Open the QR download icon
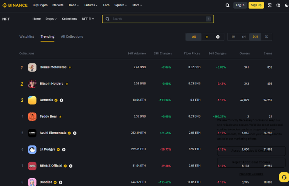289x186 pixels. pyautogui.click(x=270, y=5)
